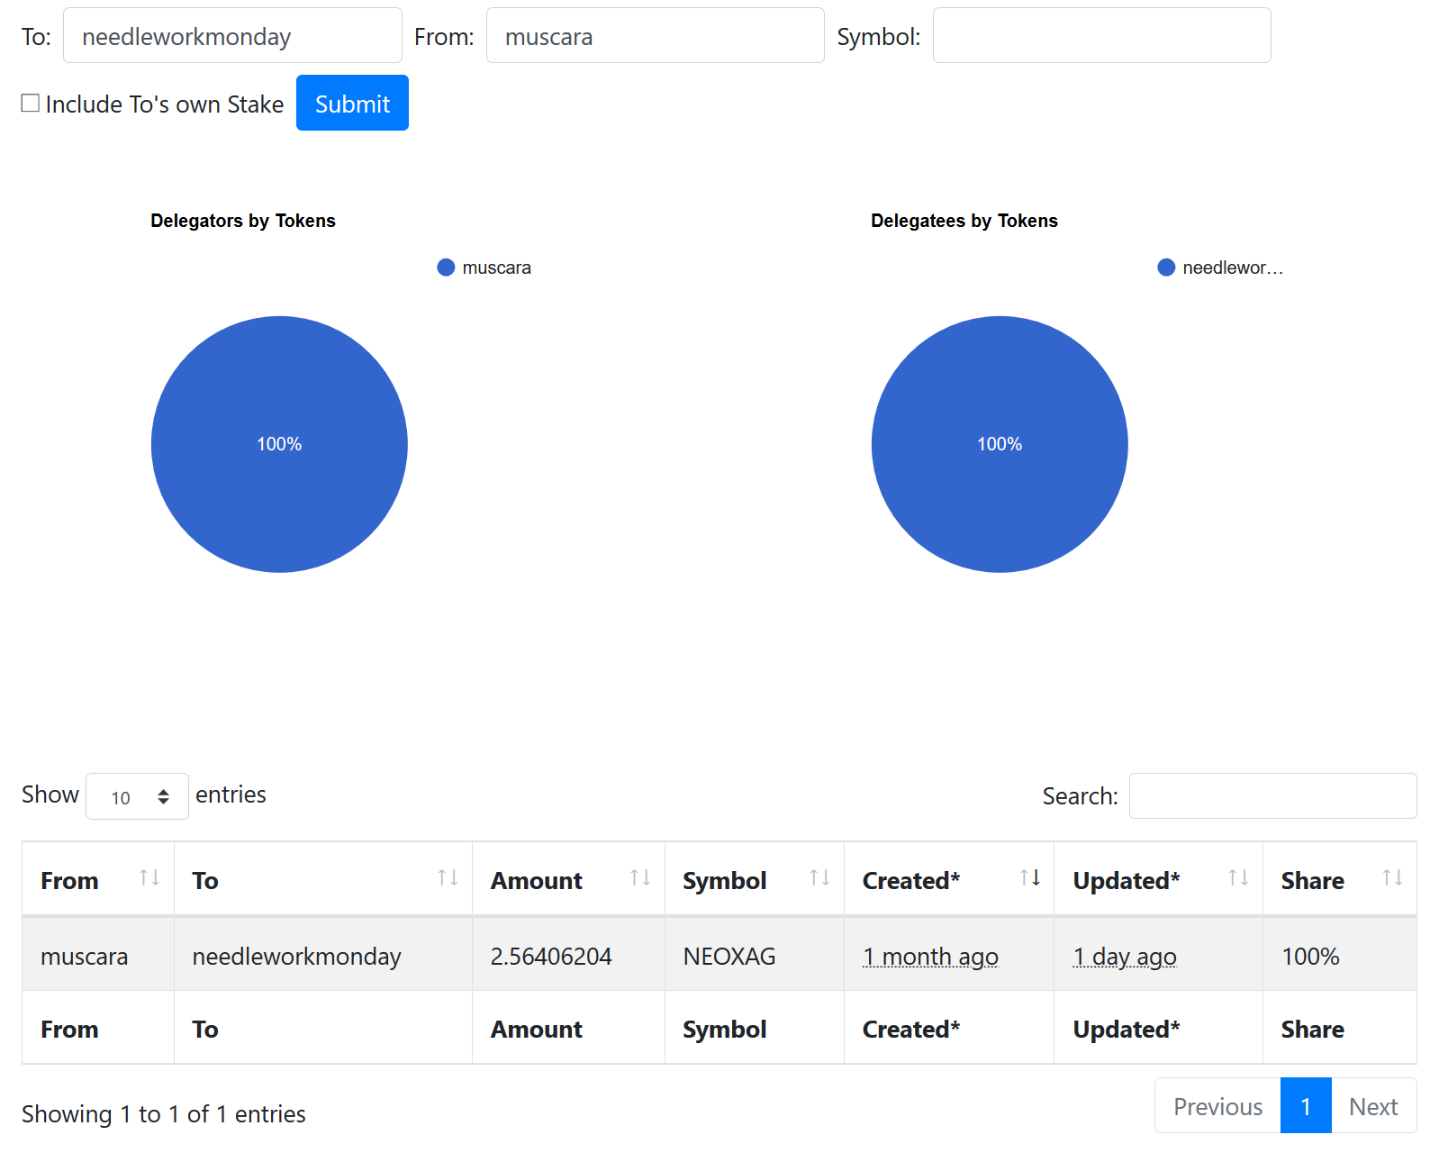Focus the From input containing muscara
The width and height of the screenshot is (1439, 1153).
point(655,36)
